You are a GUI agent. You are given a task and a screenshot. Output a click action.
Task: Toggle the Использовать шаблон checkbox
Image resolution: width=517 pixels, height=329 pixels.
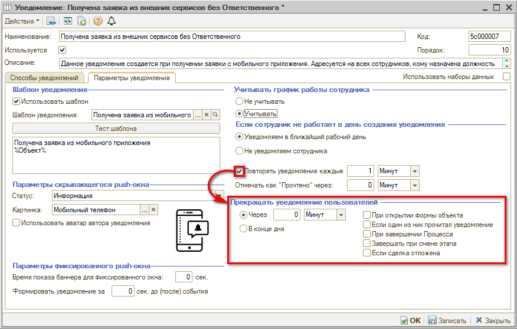[17, 101]
